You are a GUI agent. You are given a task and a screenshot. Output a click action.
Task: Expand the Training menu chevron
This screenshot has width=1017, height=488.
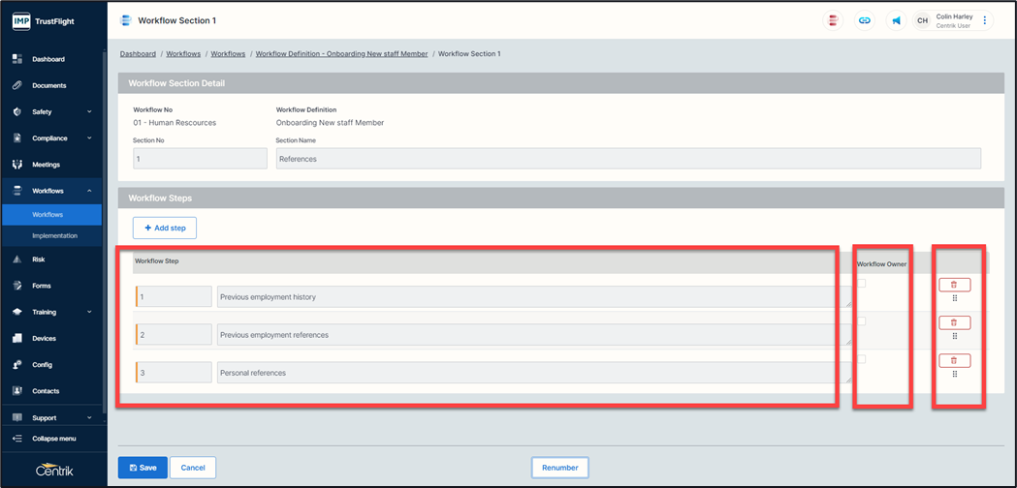(x=89, y=312)
